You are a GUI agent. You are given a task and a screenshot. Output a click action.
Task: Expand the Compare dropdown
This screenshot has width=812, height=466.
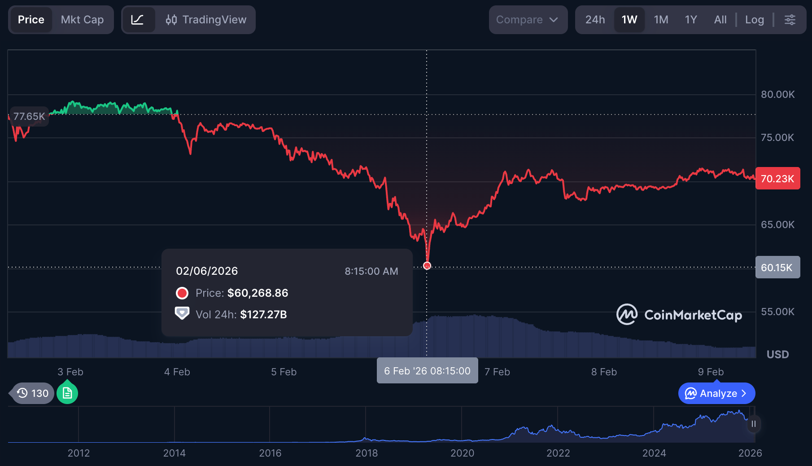[520, 20]
